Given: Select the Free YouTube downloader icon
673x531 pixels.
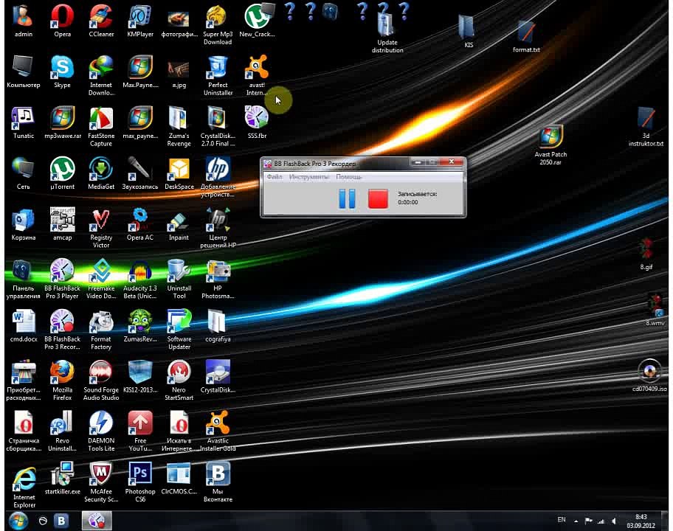Looking at the screenshot, I should tap(140, 431).
